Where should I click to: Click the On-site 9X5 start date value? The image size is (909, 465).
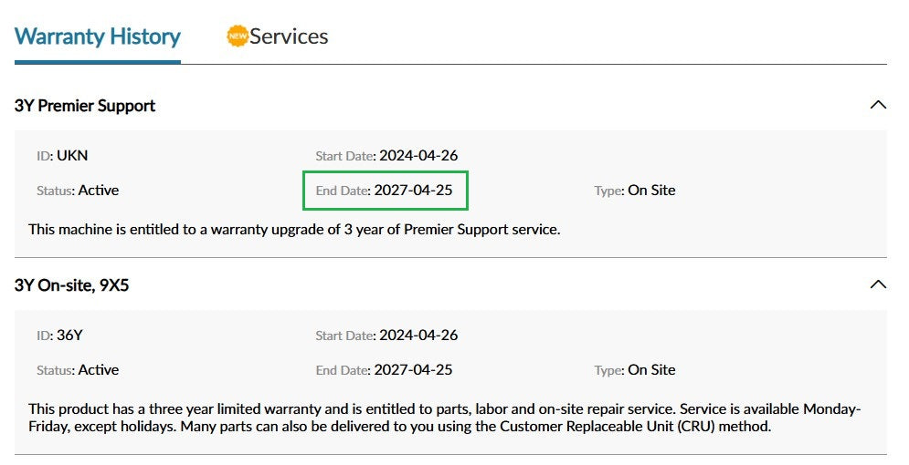418,335
